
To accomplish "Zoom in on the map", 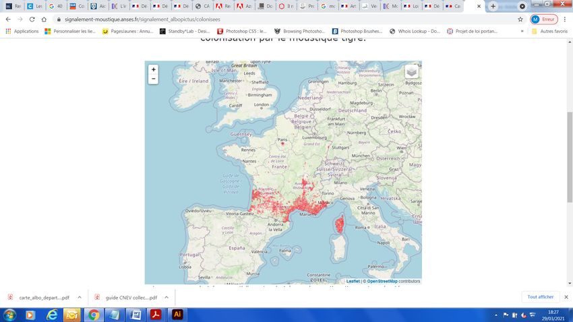I will [154, 69].
